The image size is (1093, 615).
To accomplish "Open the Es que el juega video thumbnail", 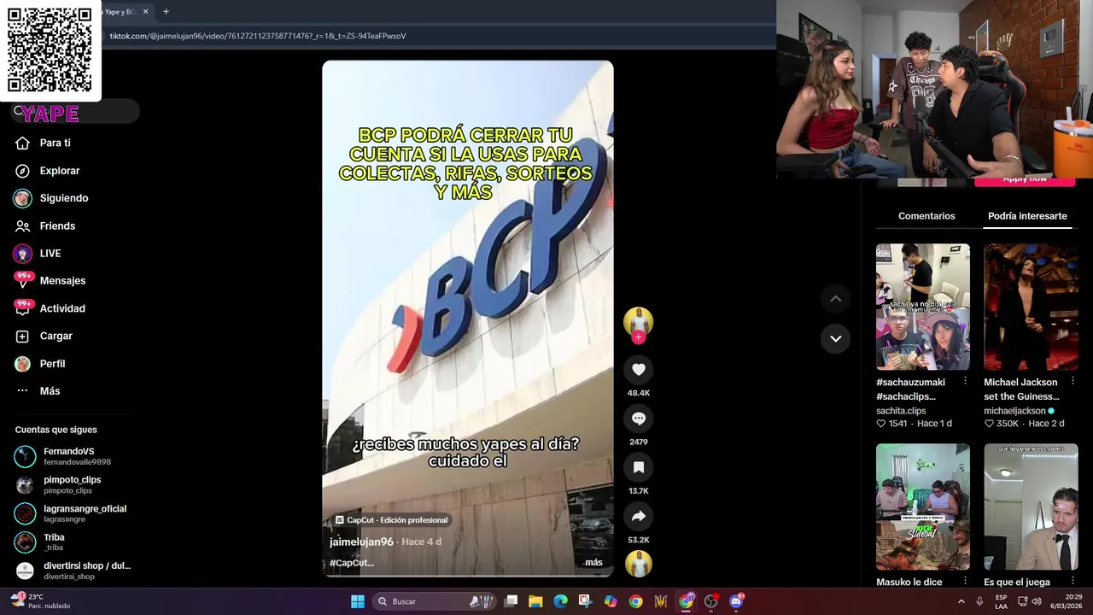I will [1031, 507].
